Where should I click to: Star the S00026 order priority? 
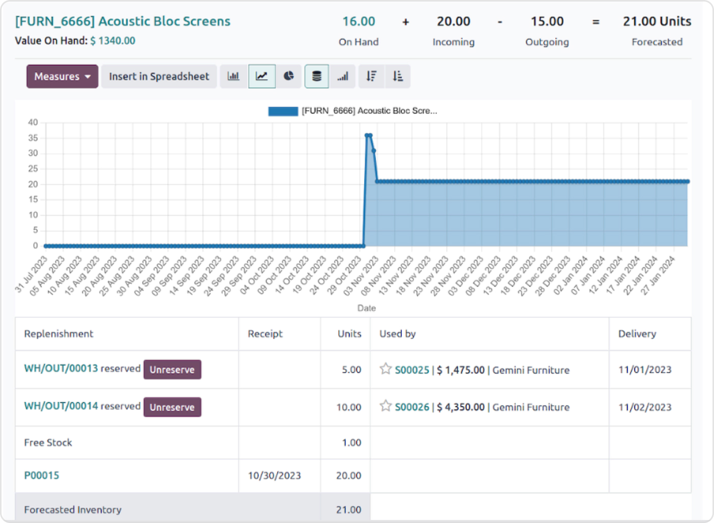[385, 406]
